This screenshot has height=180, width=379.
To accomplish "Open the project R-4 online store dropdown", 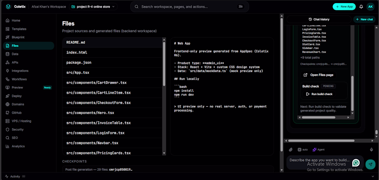I will pyautogui.click(x=93, y=7).
